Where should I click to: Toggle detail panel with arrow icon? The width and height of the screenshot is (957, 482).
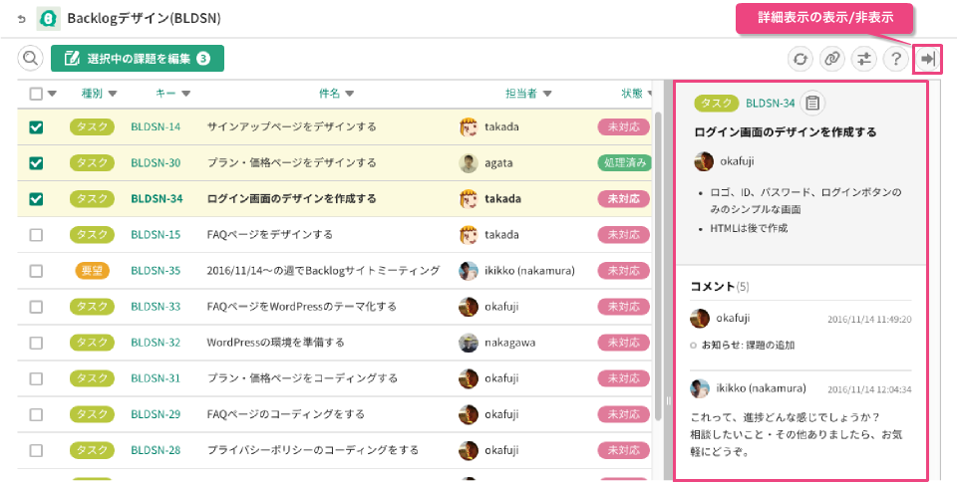[928, 59]
